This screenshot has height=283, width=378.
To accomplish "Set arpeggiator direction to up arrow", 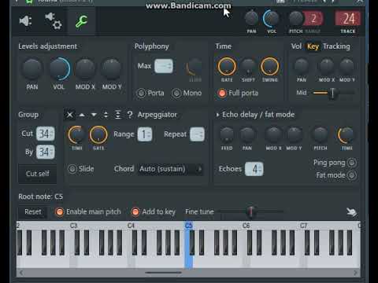I will point(82,115).
